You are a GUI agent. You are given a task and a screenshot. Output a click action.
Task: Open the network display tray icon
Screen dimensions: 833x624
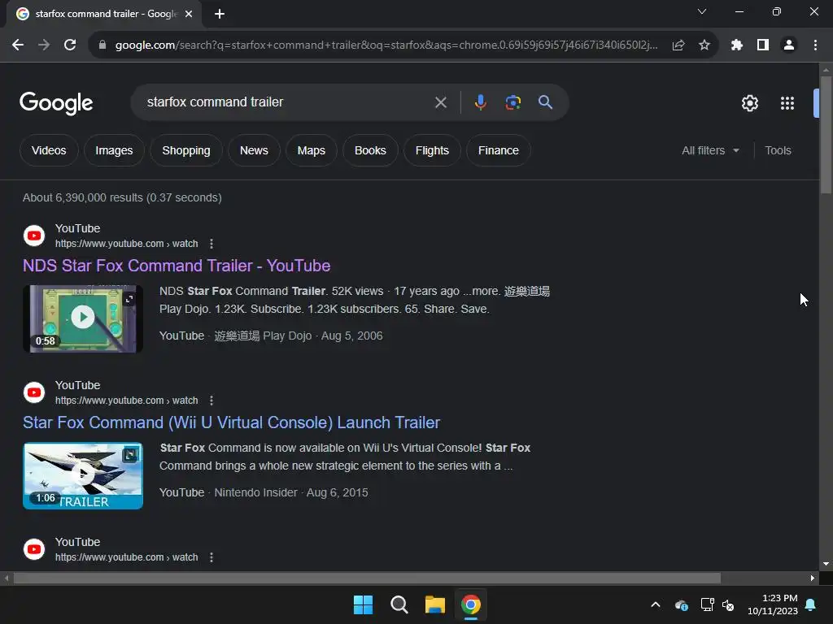[x=707, y=604]
